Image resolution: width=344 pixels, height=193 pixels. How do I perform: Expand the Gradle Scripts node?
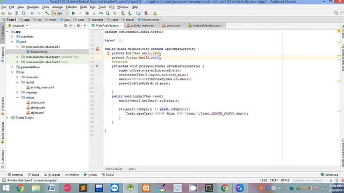pos(8,118)
